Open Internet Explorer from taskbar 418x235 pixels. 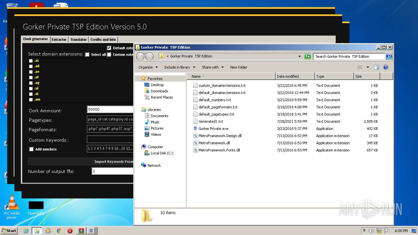coord(26,231)
